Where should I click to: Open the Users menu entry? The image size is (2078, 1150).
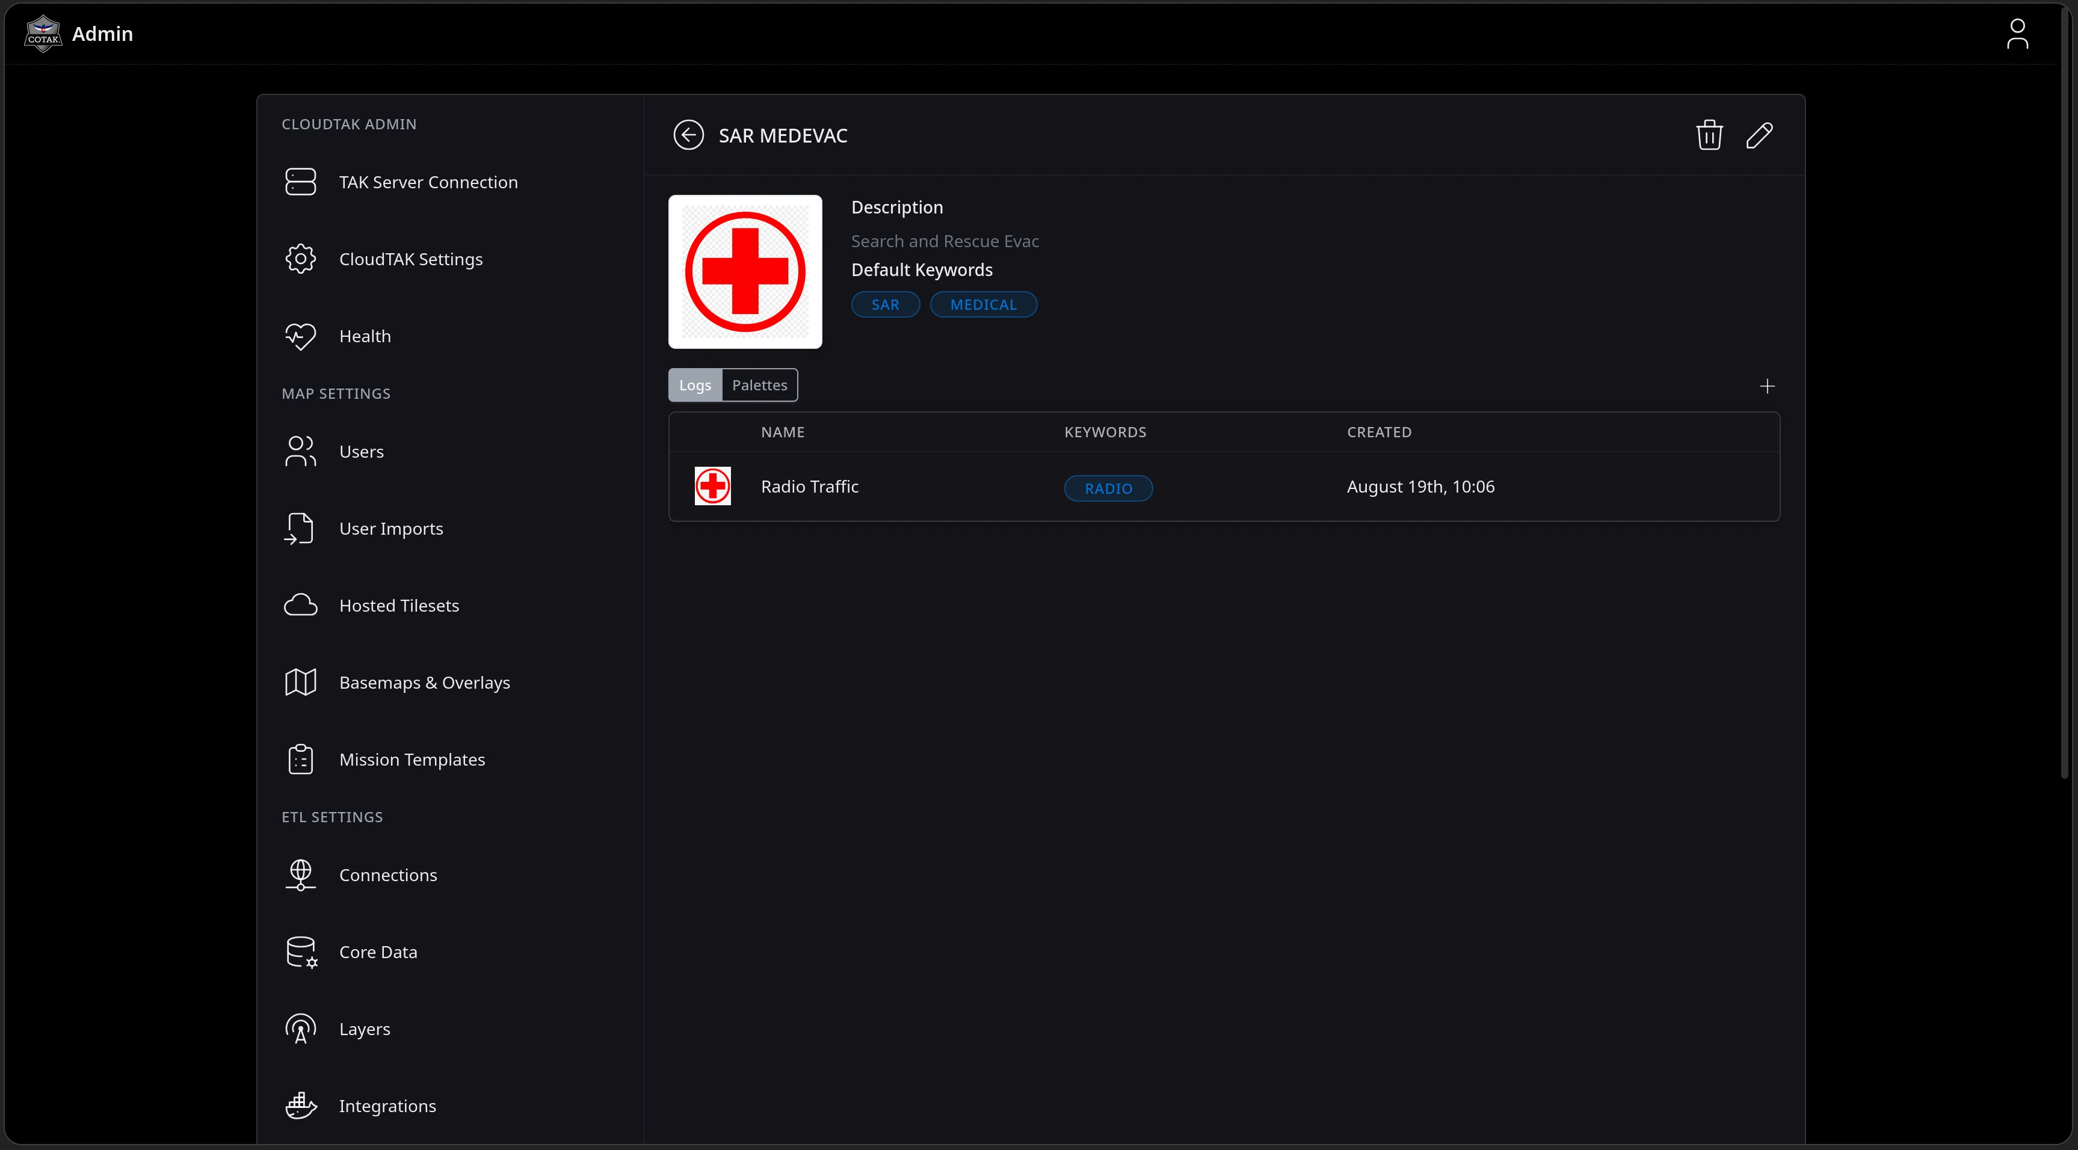click(x=450, y=452)
